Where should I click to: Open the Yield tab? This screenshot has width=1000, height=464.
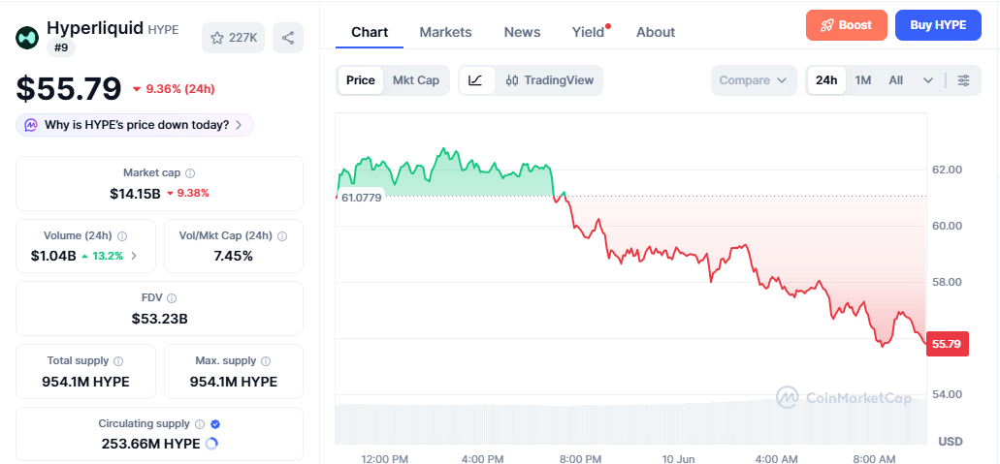pyautogui.click(x=588, y=32)
